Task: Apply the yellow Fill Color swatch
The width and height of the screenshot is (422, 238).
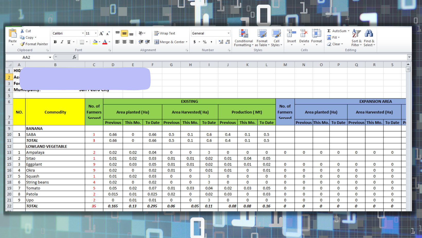Action: click(95, 42)
